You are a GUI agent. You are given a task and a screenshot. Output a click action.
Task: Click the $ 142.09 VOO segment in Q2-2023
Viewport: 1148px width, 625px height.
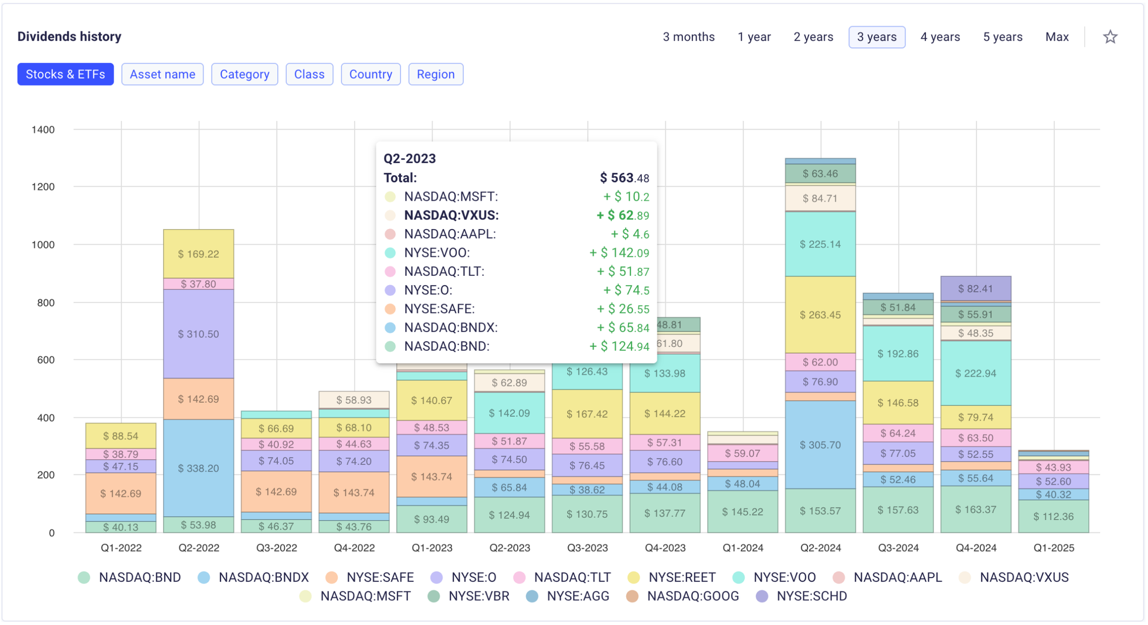coord(510,413)
